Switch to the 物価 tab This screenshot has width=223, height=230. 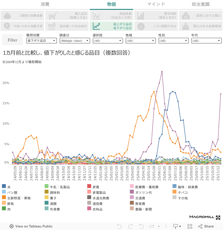click(111, 4)
